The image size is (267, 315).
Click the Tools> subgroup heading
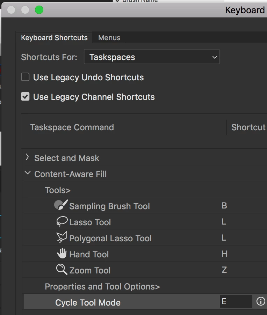[58, 190]
